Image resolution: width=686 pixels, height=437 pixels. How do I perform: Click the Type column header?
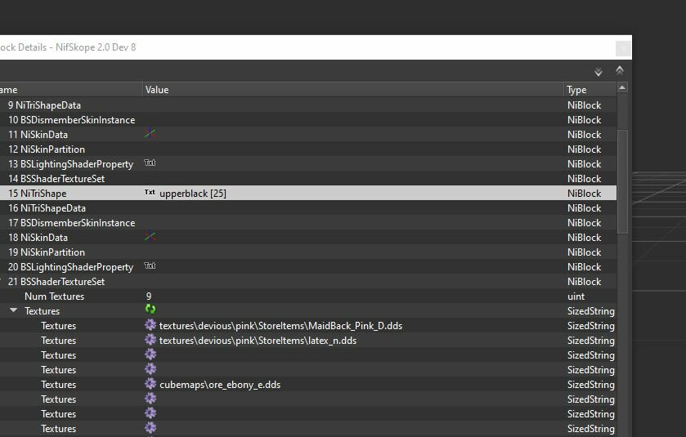(x=590, y=90)
